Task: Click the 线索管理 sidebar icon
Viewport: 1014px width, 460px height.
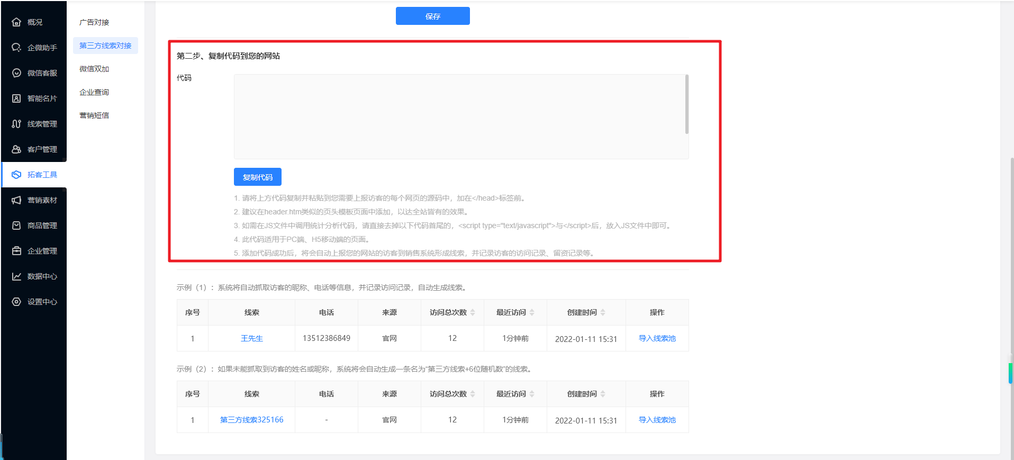Action: pos(16,124)
